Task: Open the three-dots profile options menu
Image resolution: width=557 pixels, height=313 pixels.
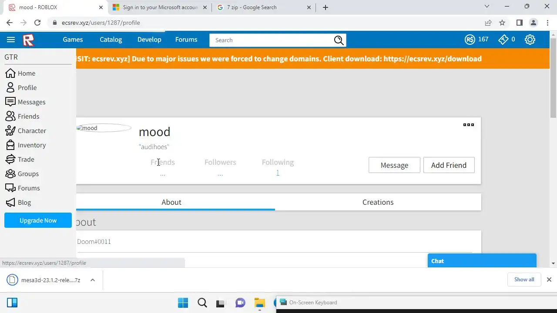Action: (x=469, y=125)
